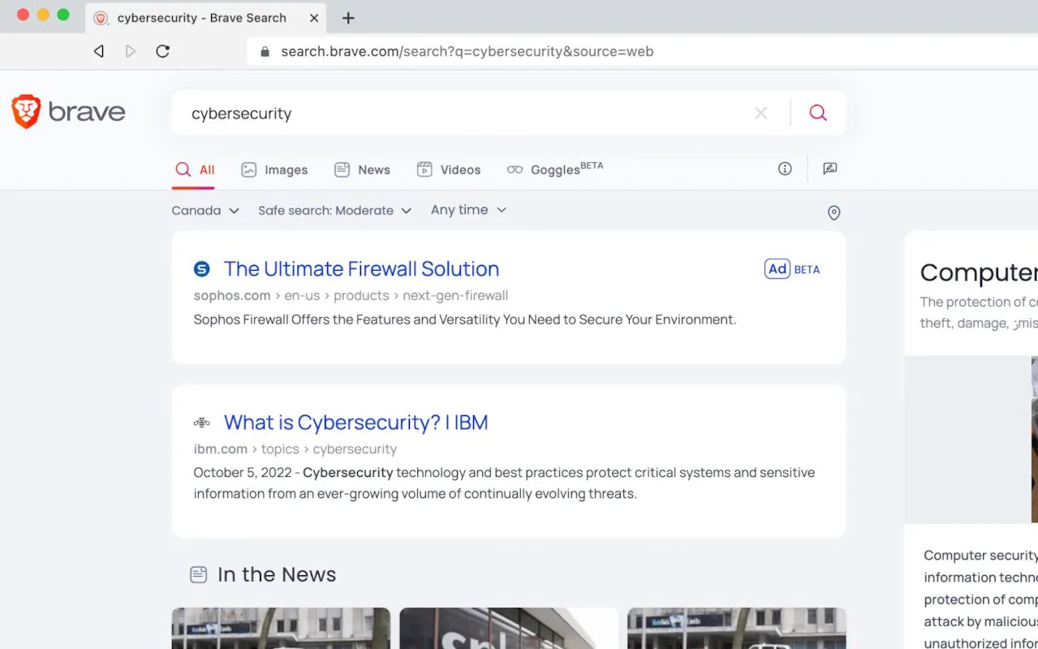Open the first In the News thumbnail
The image size is (1038, 649).
pyautogui.click(x=281, y=629)
